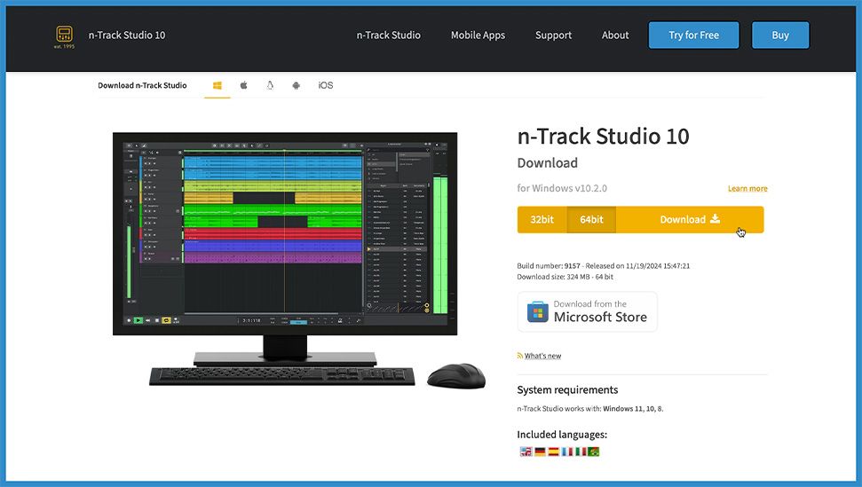Click the System requirements heading
The width and height of the screenshot is (862, 487).
click(567, 389)
